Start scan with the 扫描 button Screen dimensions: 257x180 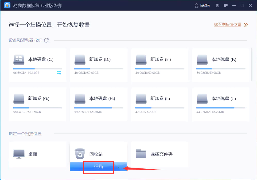(x=98, y=167)
